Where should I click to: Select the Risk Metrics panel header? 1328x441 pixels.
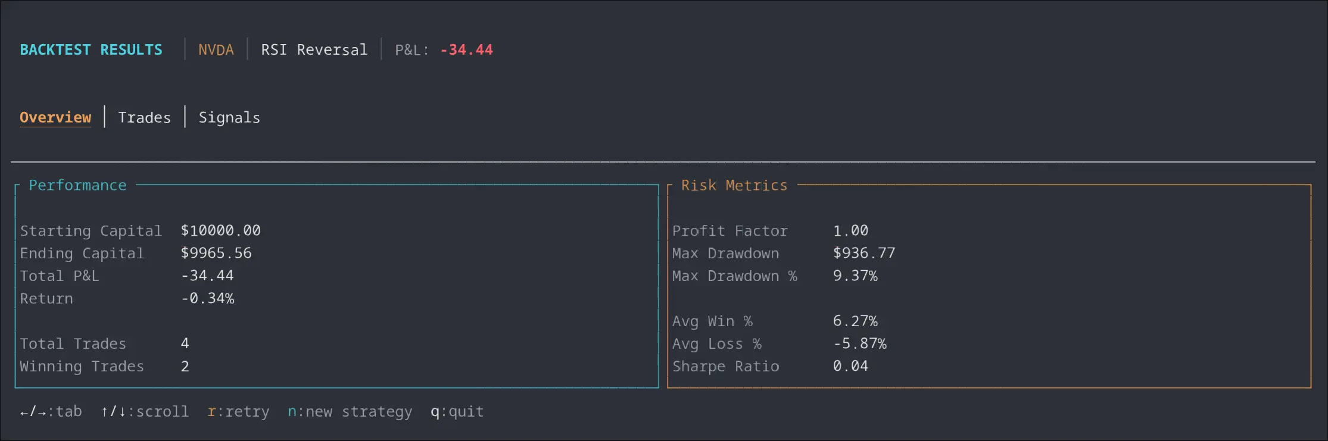734,185
